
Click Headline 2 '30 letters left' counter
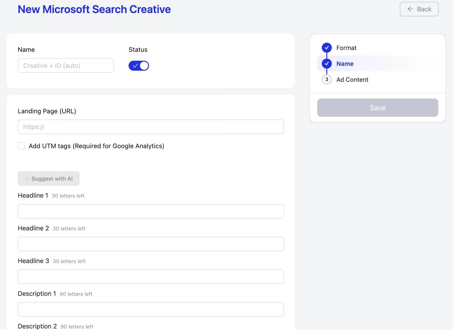[x=69, y=229]
